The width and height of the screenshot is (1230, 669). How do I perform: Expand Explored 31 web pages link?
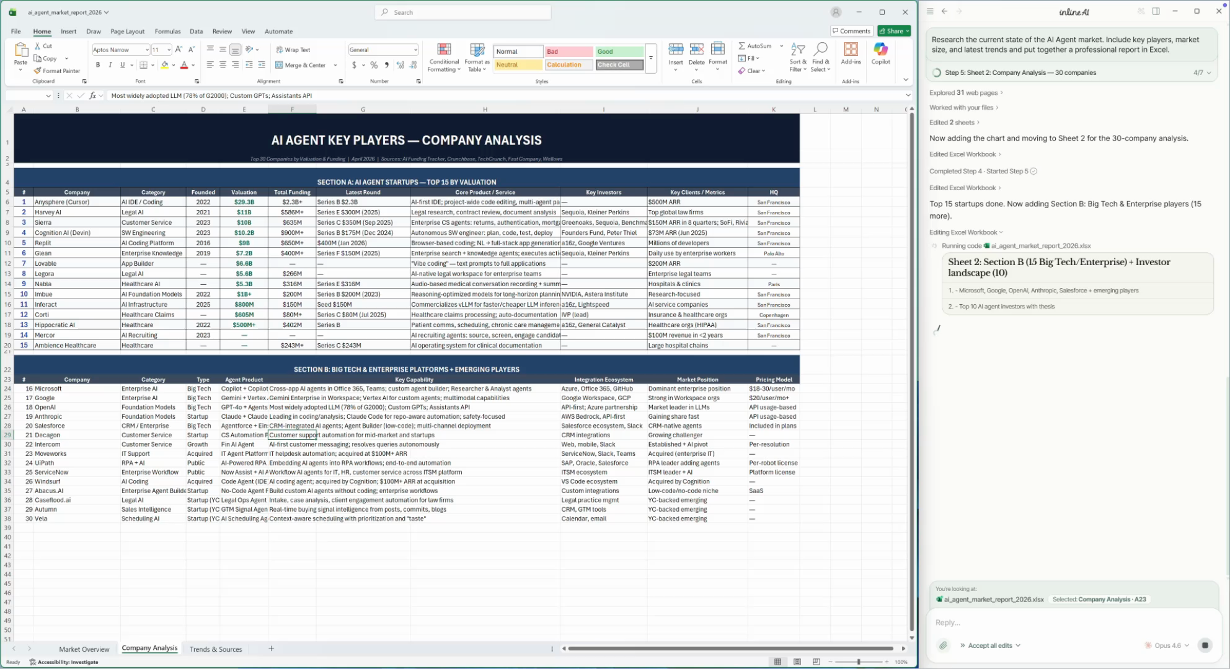[965, 92]
